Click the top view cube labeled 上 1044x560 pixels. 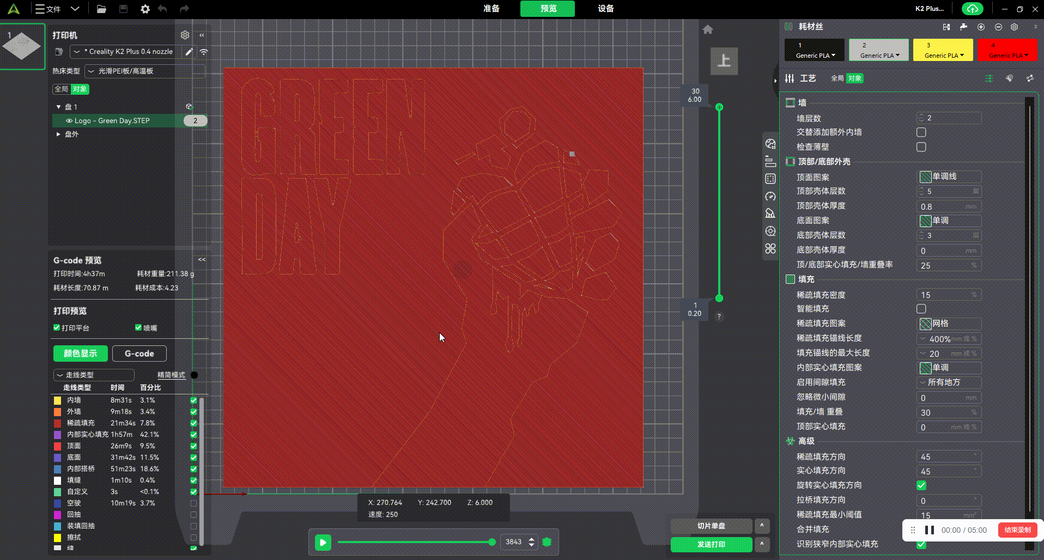[x=724, y=60]
